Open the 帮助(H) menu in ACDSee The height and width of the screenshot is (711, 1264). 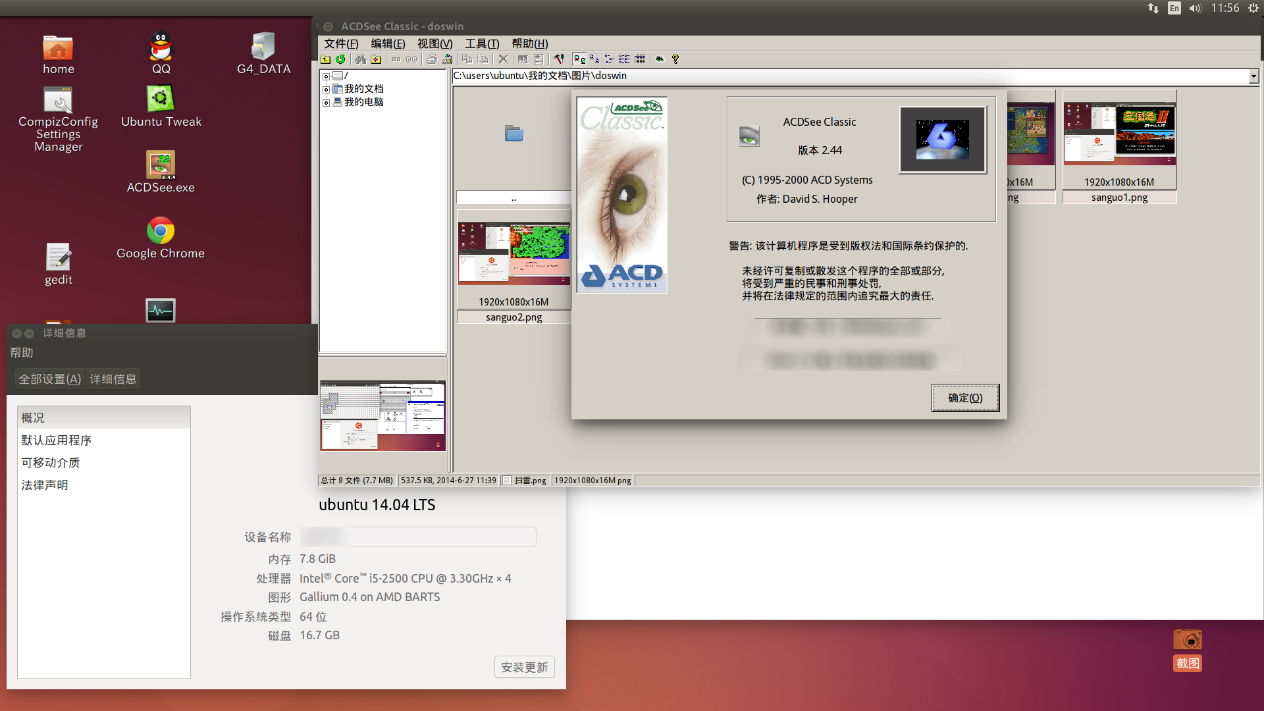point(530,43)
